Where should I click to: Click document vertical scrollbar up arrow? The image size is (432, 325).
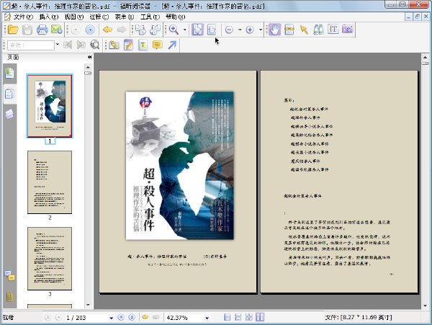point(425,58)
